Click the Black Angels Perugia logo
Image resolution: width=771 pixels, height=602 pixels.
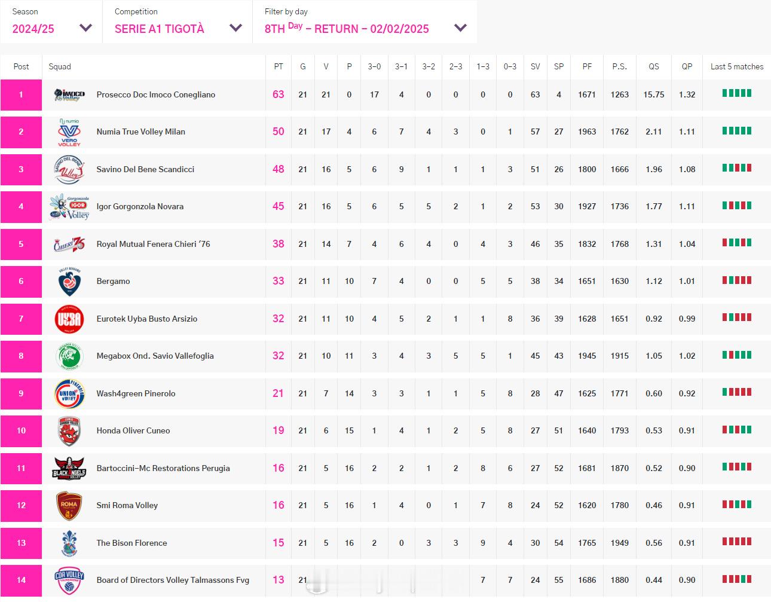69,468
